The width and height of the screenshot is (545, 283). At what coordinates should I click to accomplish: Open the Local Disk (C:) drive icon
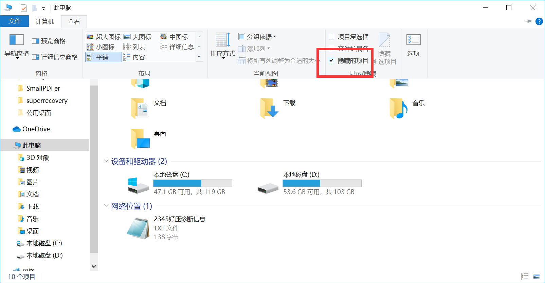(x=138, y=185)
